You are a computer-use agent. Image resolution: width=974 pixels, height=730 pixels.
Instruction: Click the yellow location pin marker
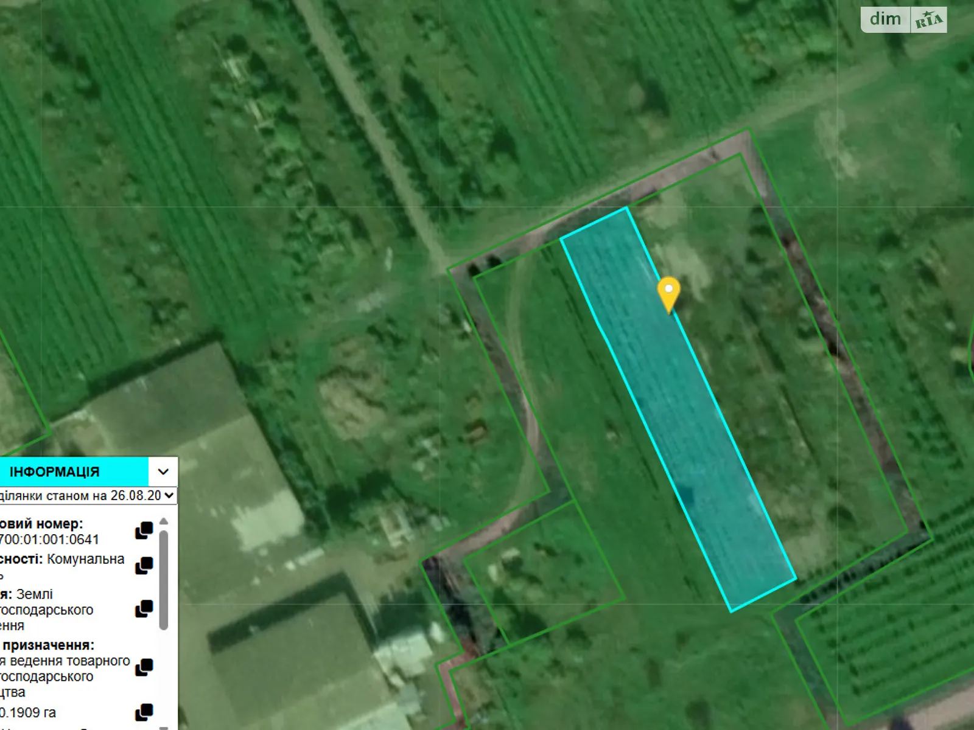pos(668,294)
